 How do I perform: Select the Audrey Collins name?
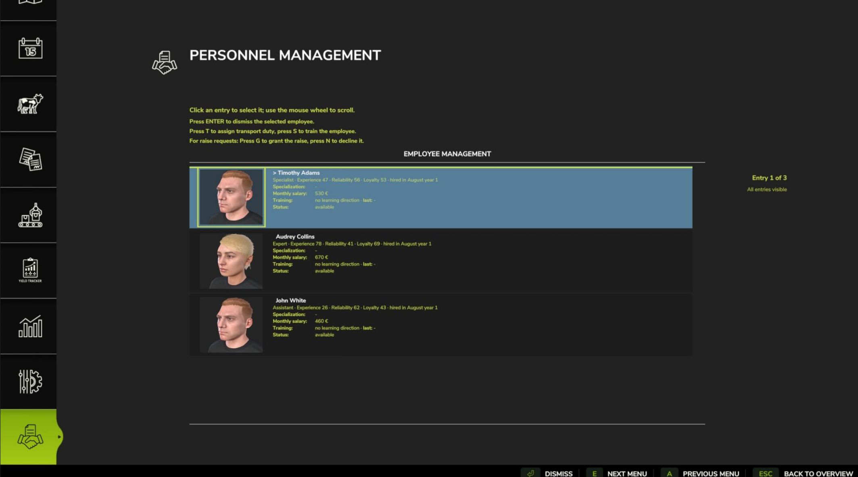295,236
